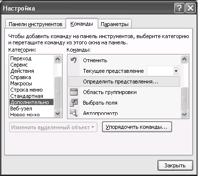Screen dimensions: 198x176
Task: Click categories list scroll down arrow
Action: point(57,113)
